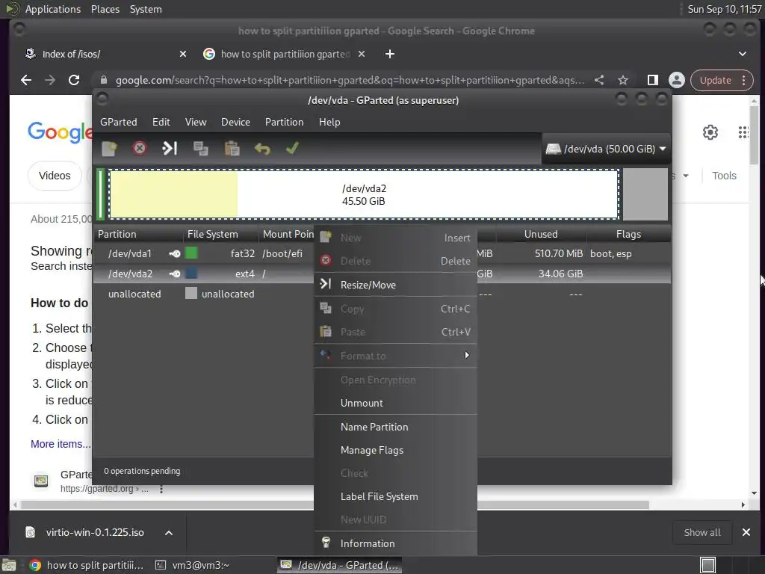Close the how to split partitiiion gparted tab
The width and height of the screenshot is (765, 574).
(362, 54)
